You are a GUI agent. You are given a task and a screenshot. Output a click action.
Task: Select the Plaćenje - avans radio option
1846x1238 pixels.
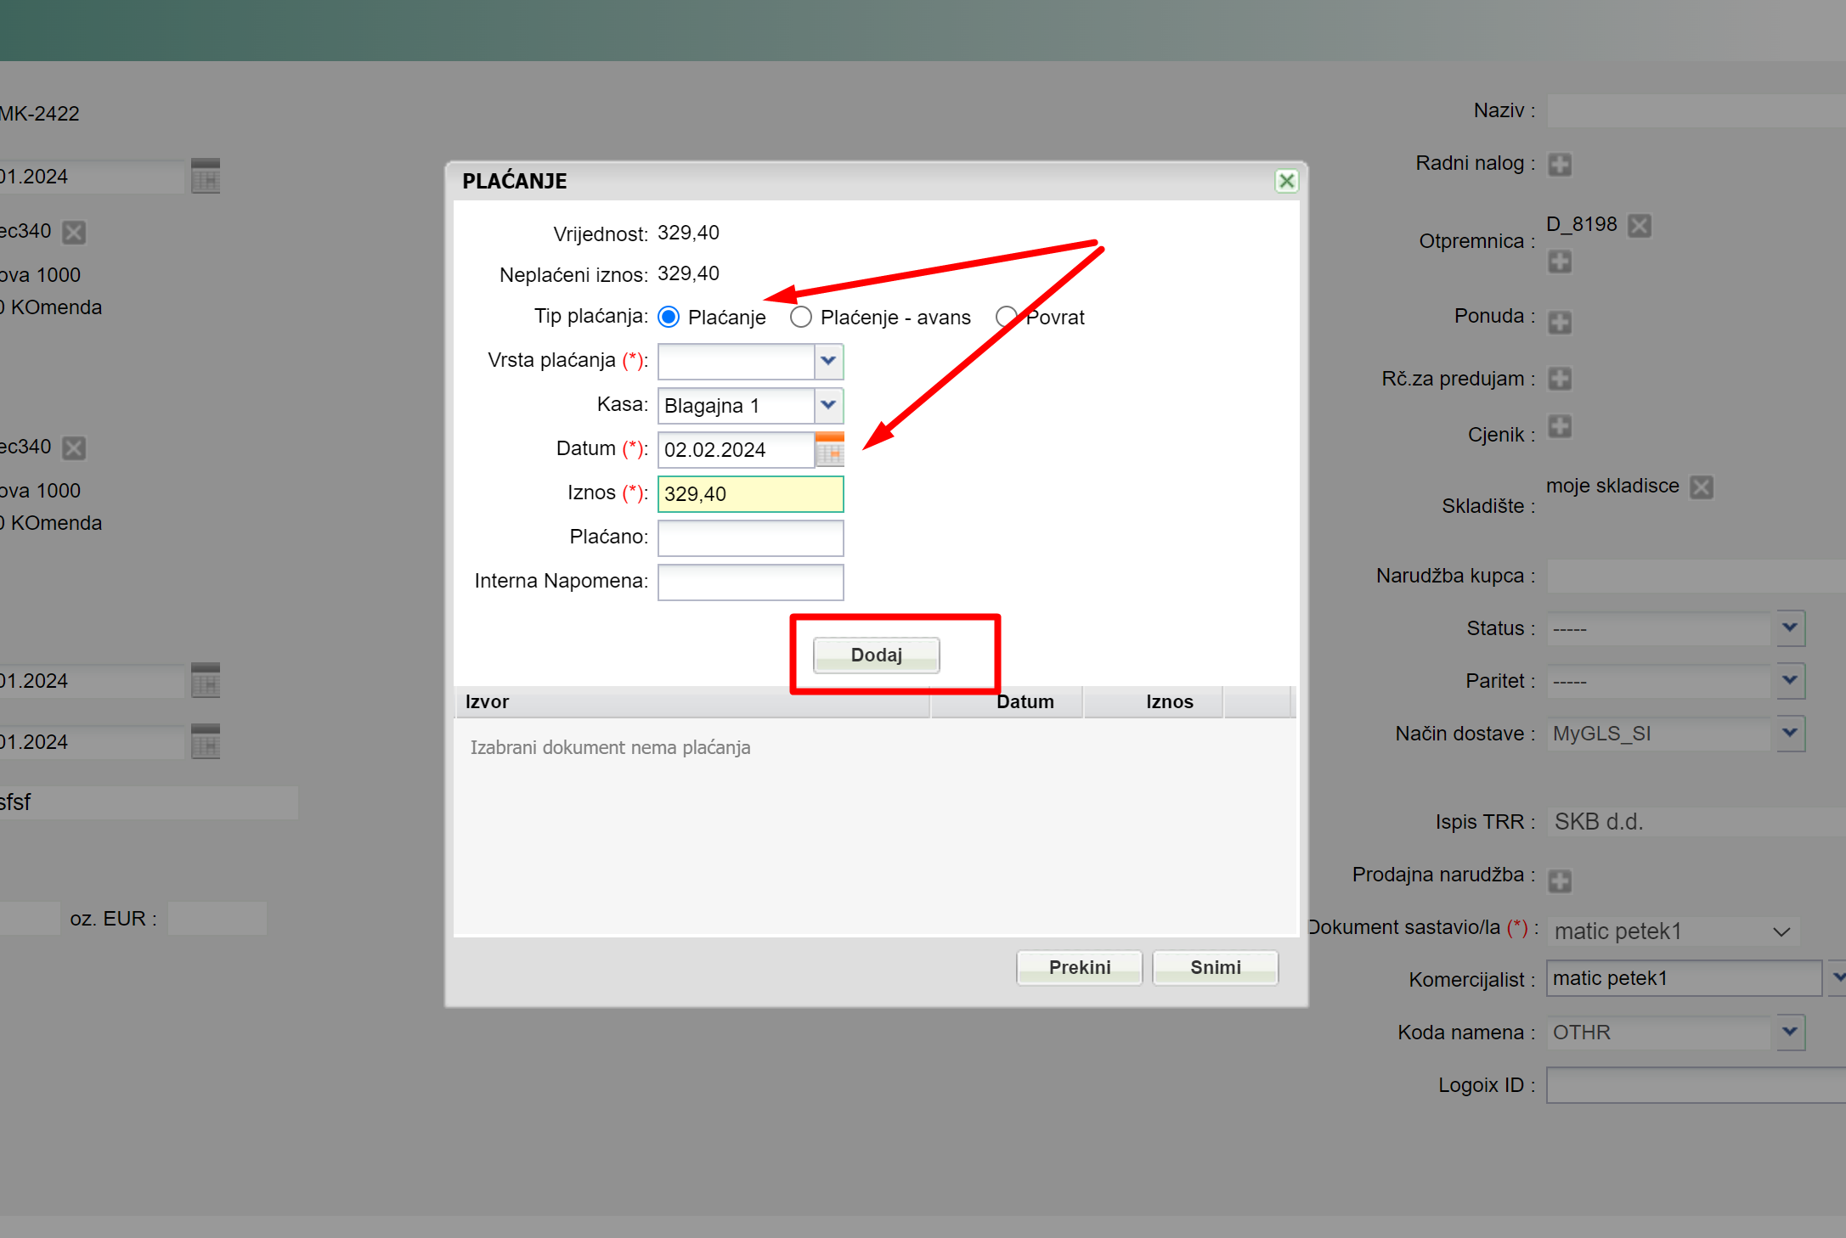[x=800, y=317]
